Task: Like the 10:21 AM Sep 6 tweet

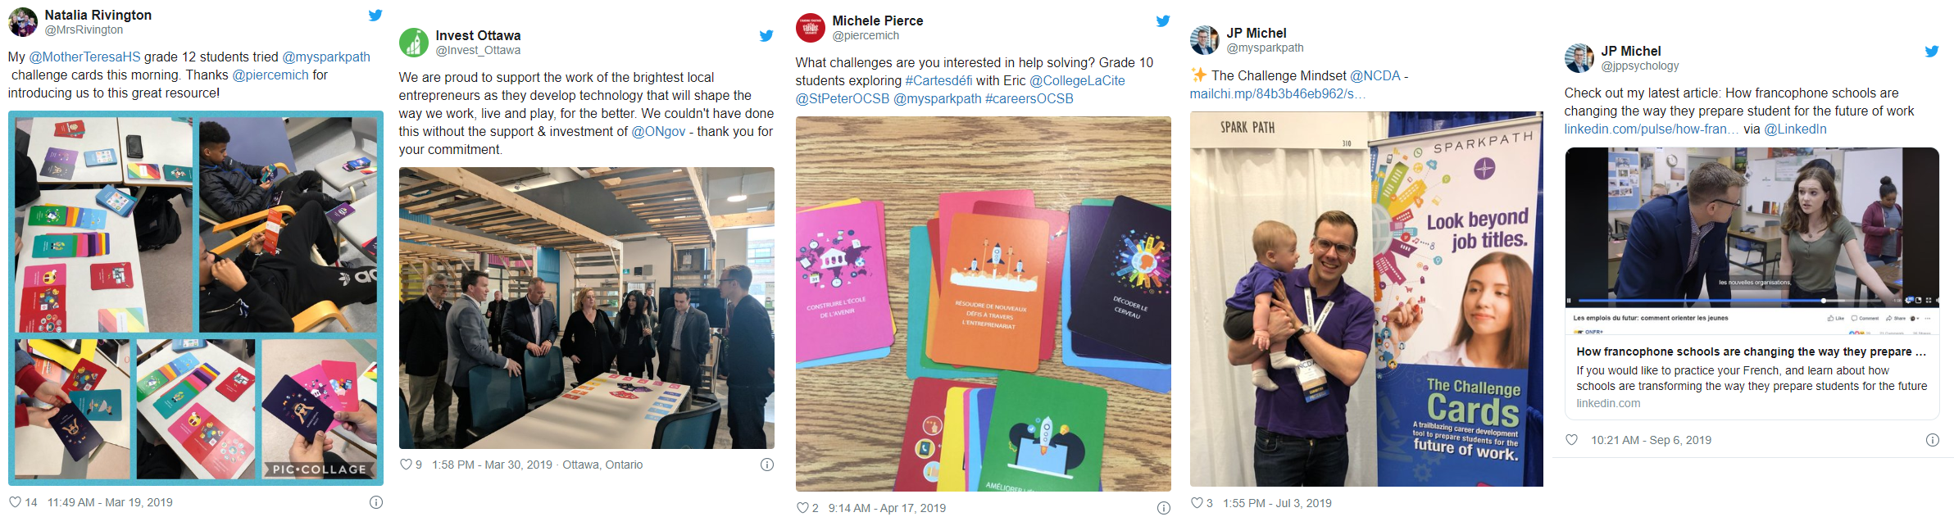Action: [1571, 440]
